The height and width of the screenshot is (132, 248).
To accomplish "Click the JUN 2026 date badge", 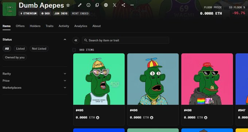I will coord(61,13).
